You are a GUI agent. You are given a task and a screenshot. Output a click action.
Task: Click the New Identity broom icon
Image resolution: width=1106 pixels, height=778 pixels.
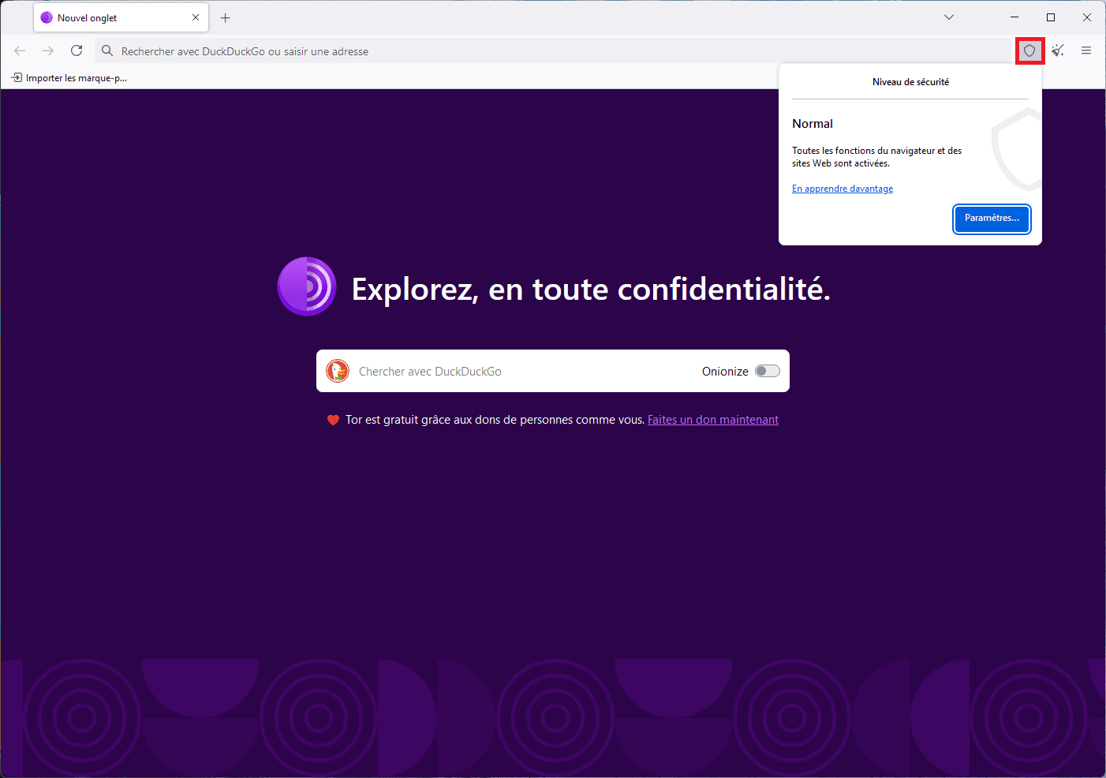pos(1058,50)
